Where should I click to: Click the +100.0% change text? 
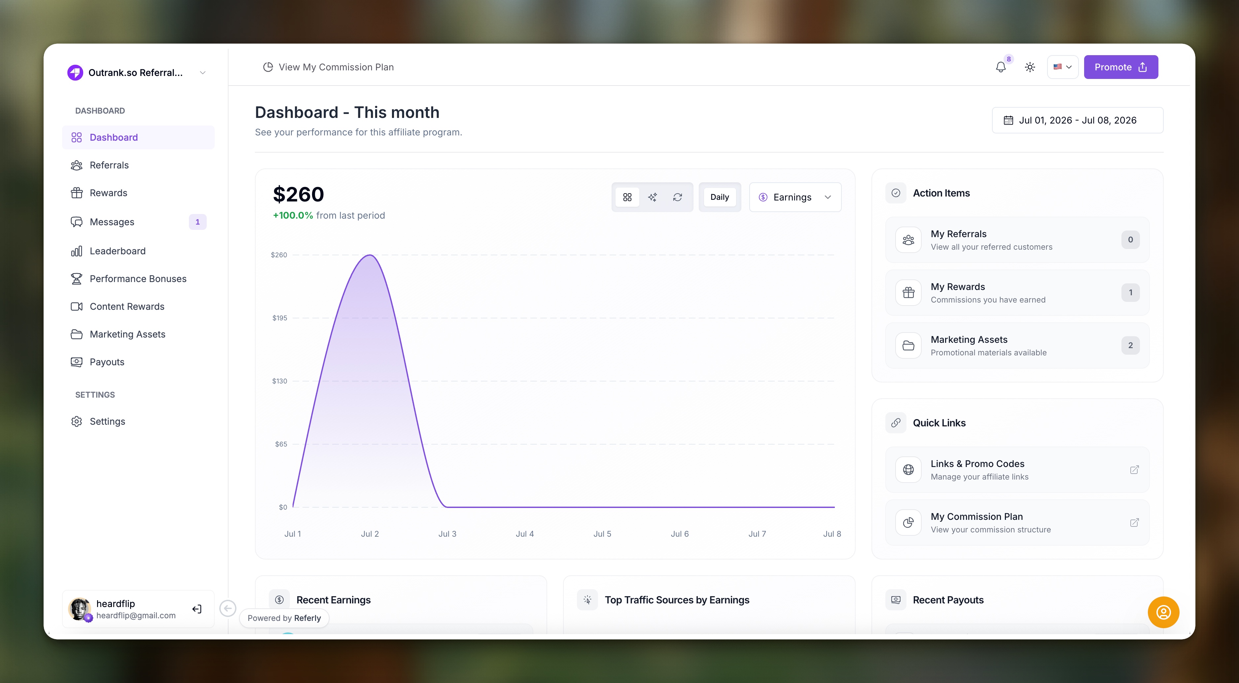pos(293,216)
